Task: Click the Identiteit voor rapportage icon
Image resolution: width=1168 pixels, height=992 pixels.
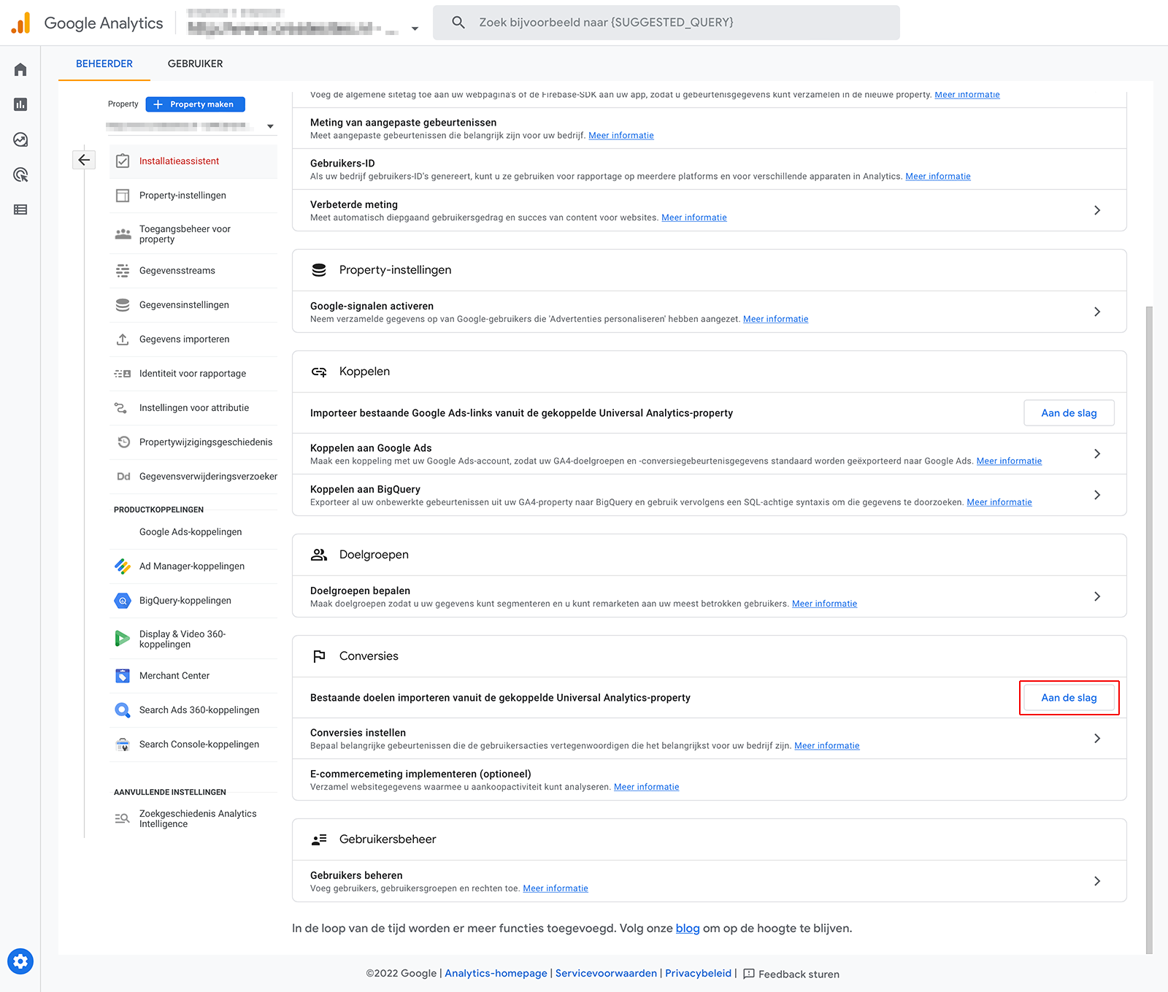Action: tap(123, 374)
